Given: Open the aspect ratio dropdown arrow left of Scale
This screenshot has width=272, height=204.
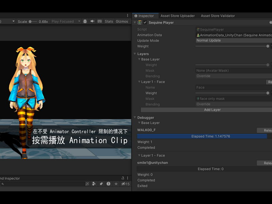Looking at the screenshot, I should 13,21.
